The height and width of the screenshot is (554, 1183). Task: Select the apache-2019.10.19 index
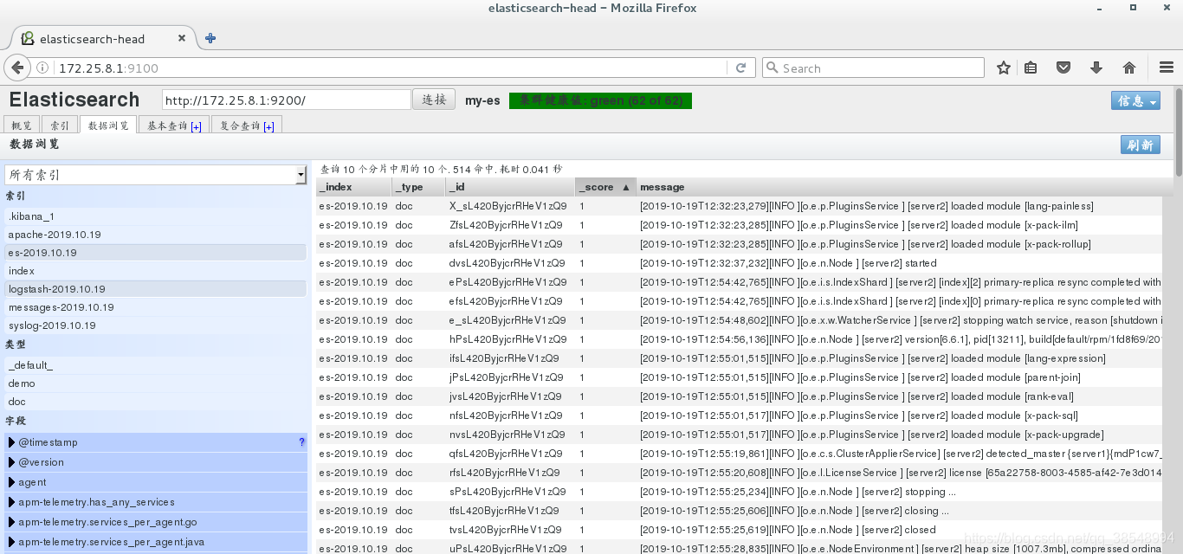click(x=156, y=235)
